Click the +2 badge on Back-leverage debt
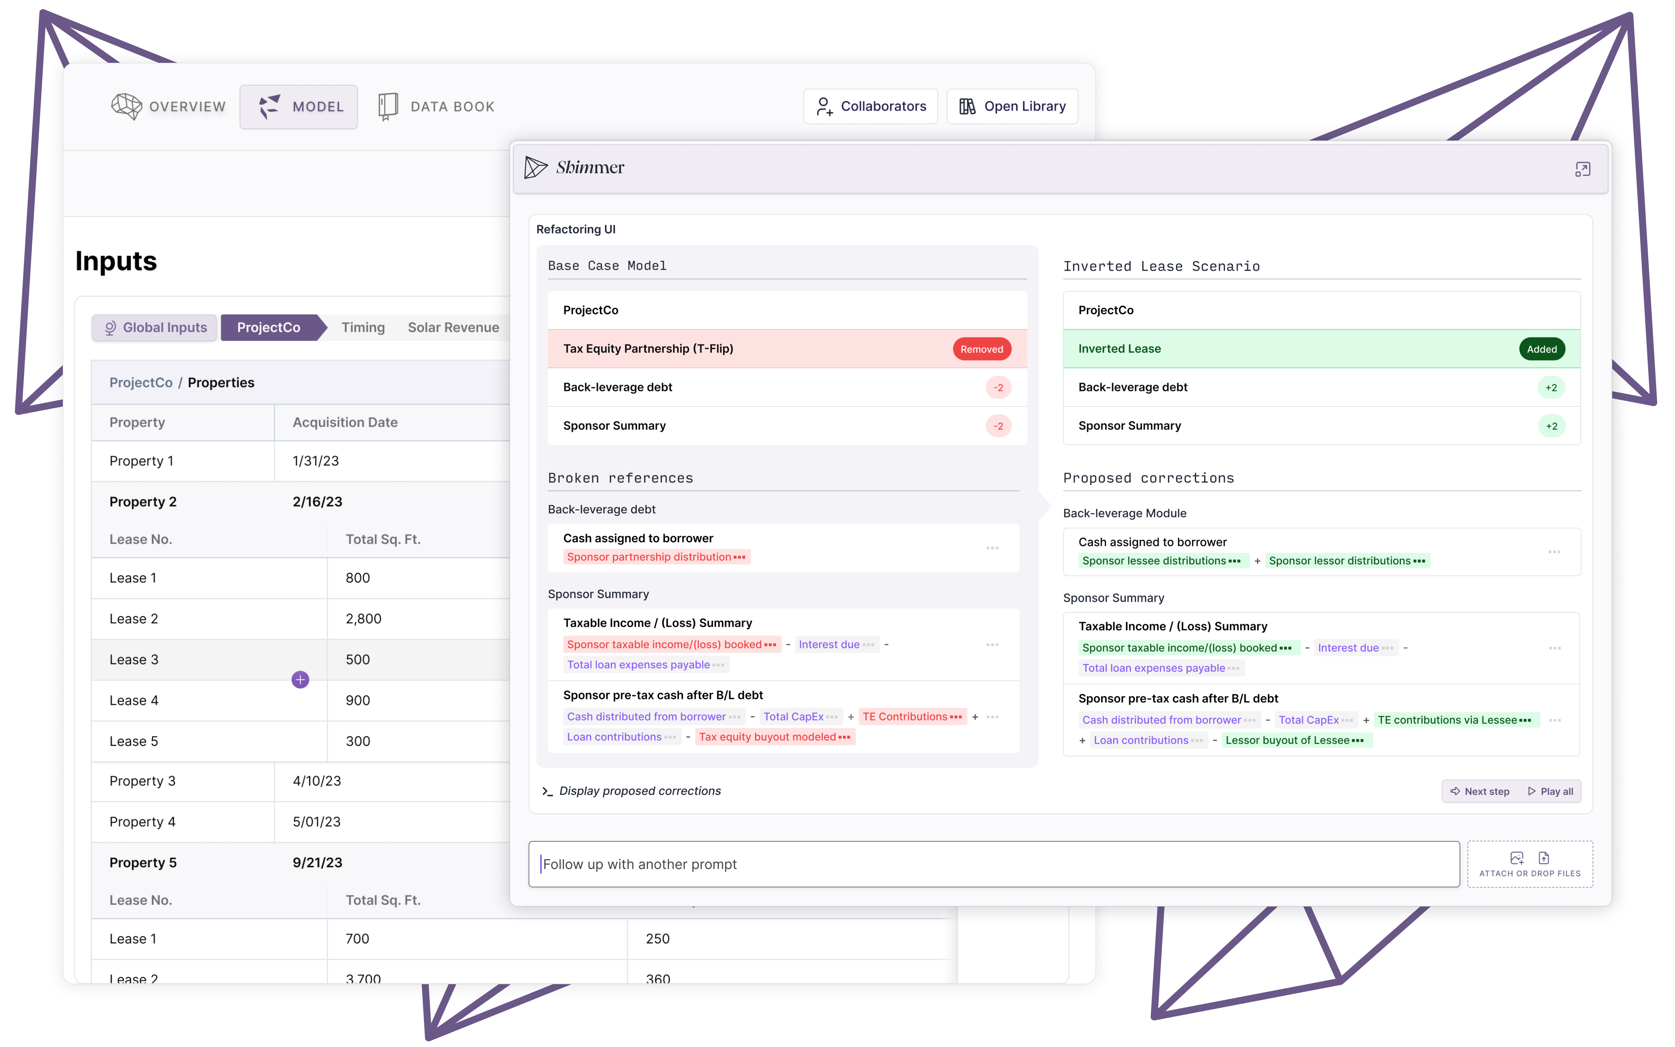The width and height of the screenshot is (1675, 1047). pos(1551,388)
